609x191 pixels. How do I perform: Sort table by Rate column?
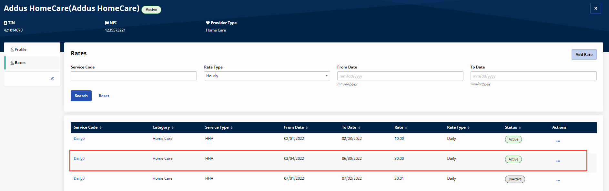point(401,127)
